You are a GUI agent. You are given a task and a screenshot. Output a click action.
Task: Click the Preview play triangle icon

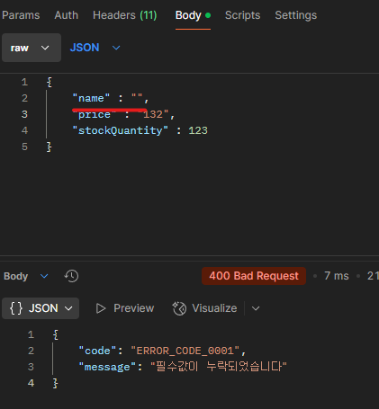tap(101, 308)
